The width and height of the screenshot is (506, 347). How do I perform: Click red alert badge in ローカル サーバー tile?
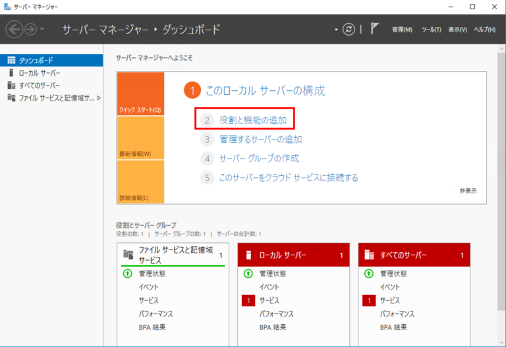tap(248, 300)
